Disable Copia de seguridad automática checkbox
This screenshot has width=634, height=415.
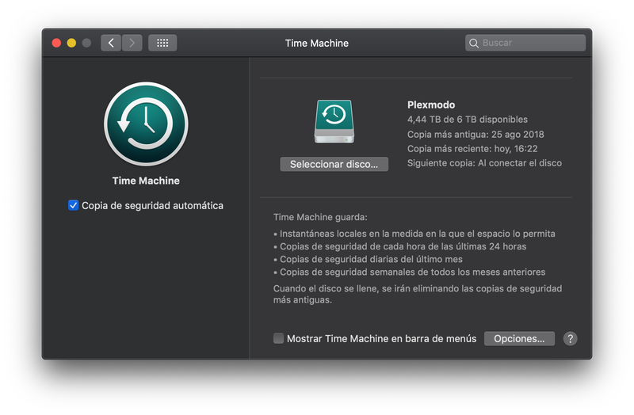coord(73,205)
